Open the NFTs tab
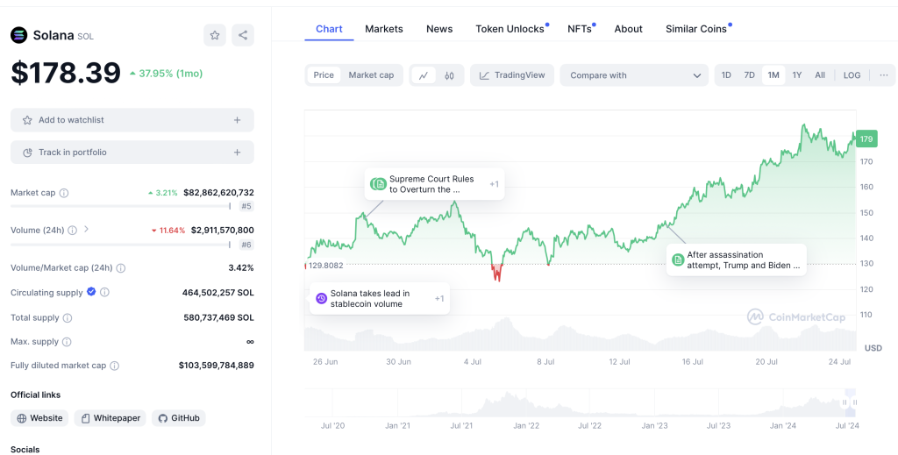The height and width of the screenshot is (455, 898). click(580, 29)
